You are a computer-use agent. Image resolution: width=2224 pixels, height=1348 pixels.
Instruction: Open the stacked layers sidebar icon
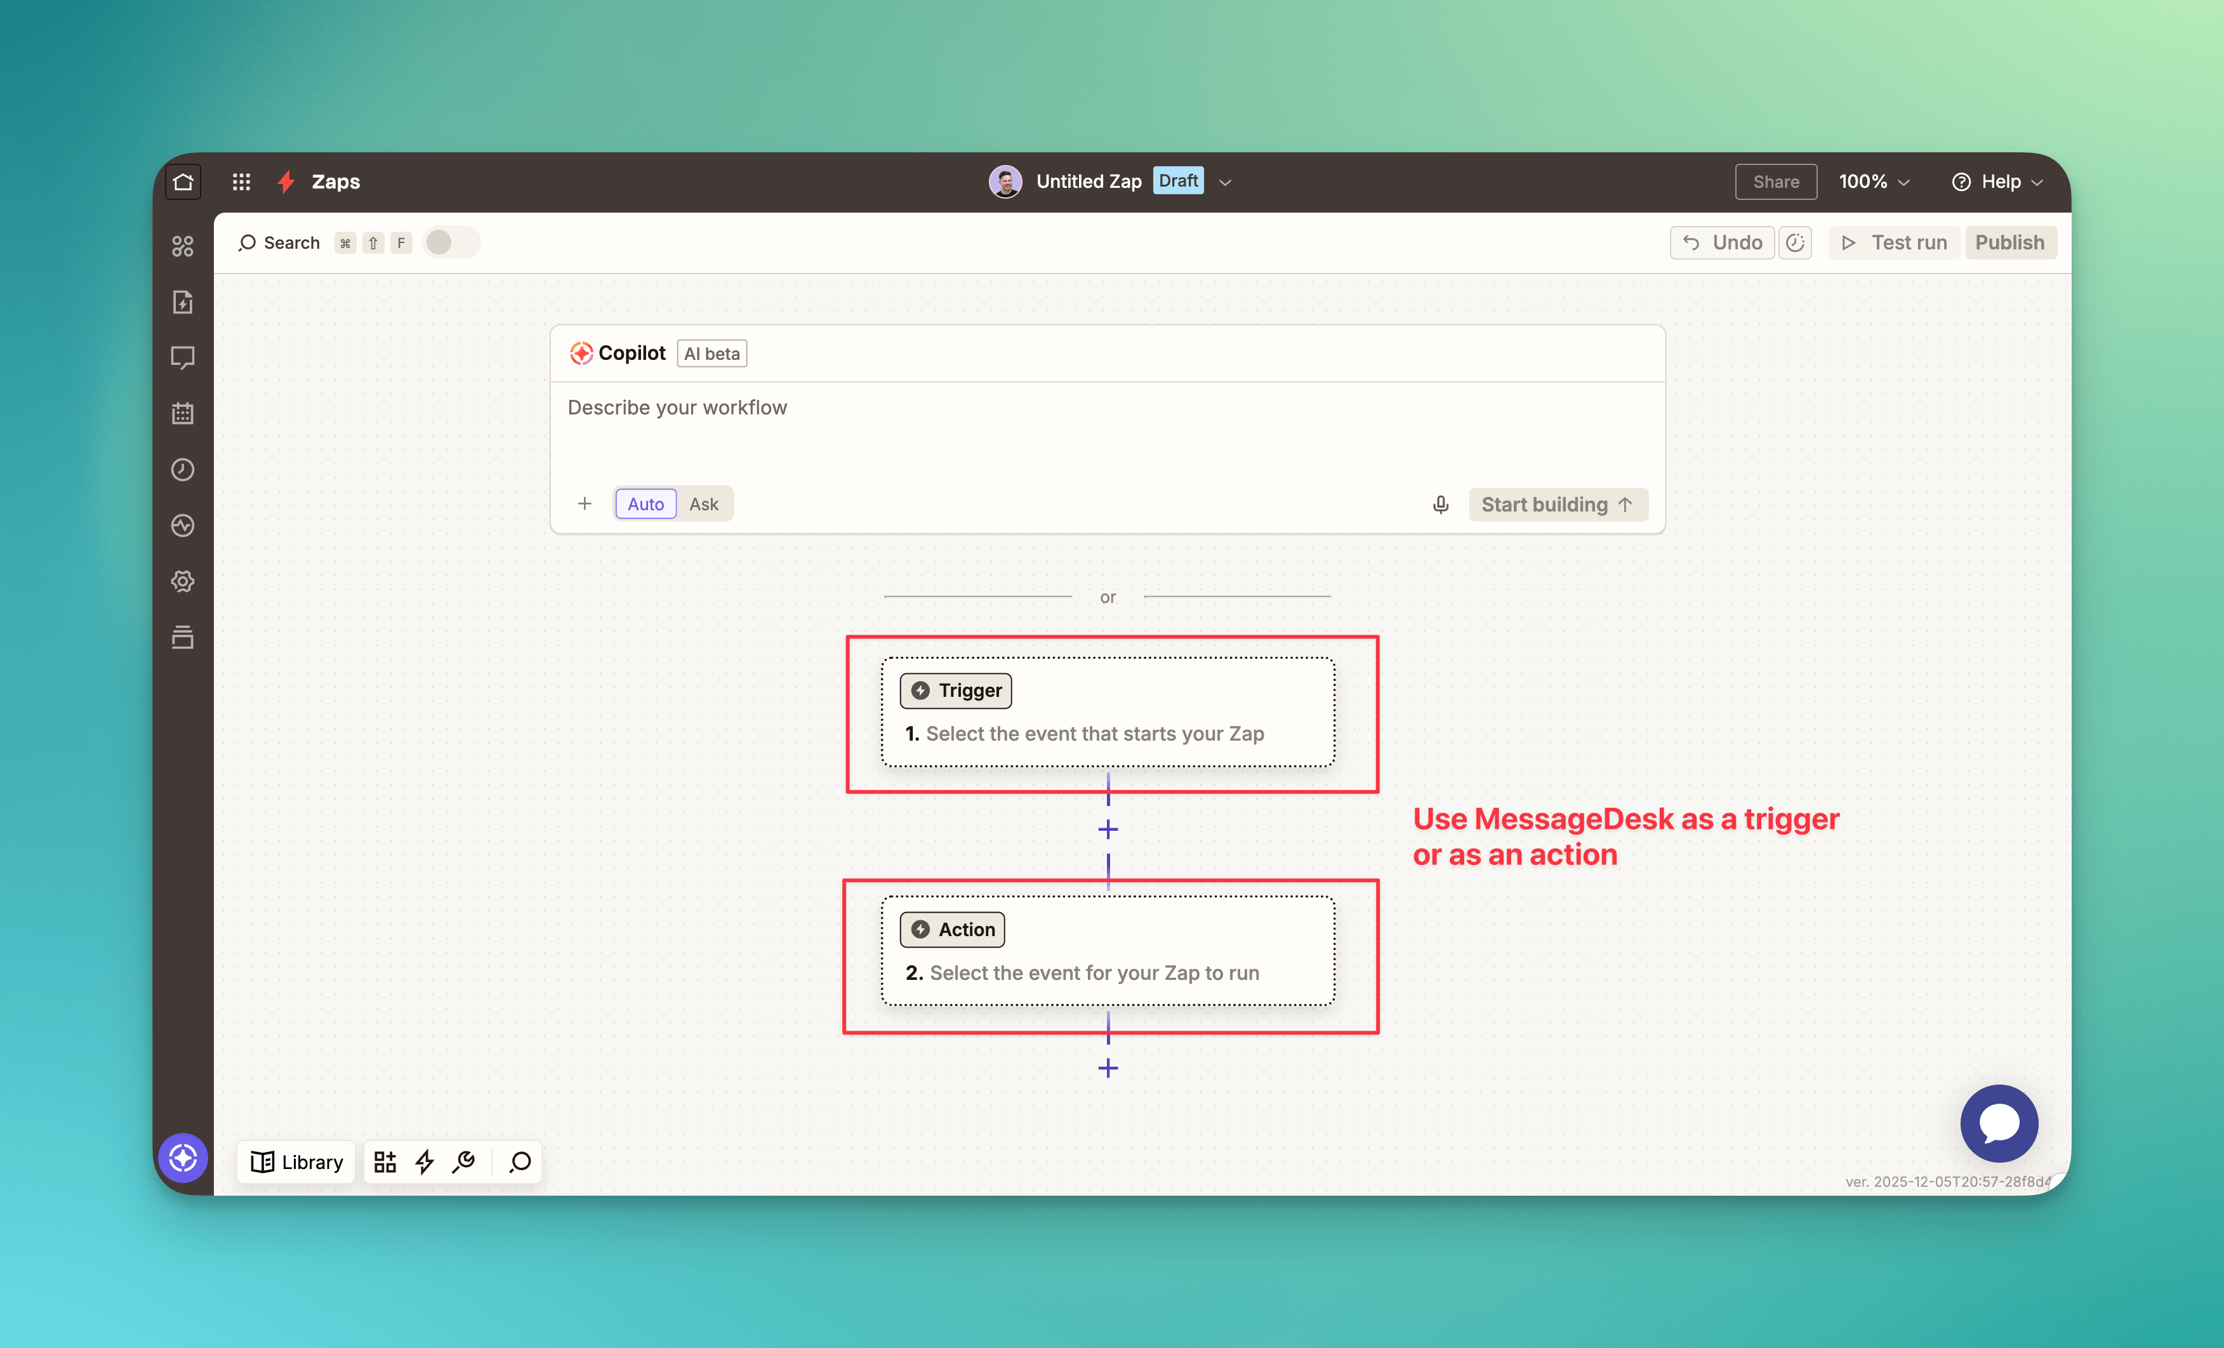[x=183, y=637]
